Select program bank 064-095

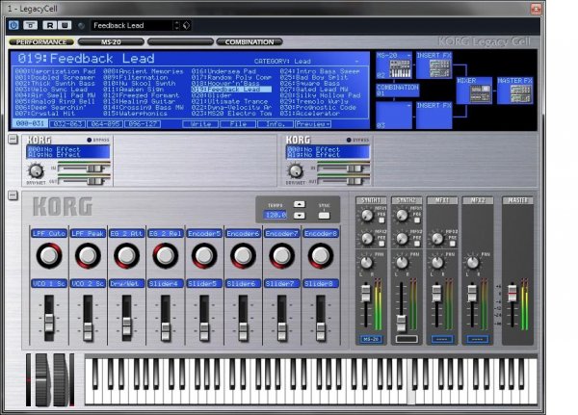(x=105, y=124)
